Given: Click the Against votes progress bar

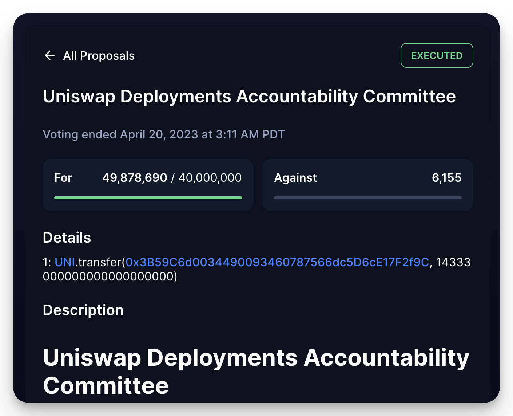Looking at the screenshot, I should [367, 198].
